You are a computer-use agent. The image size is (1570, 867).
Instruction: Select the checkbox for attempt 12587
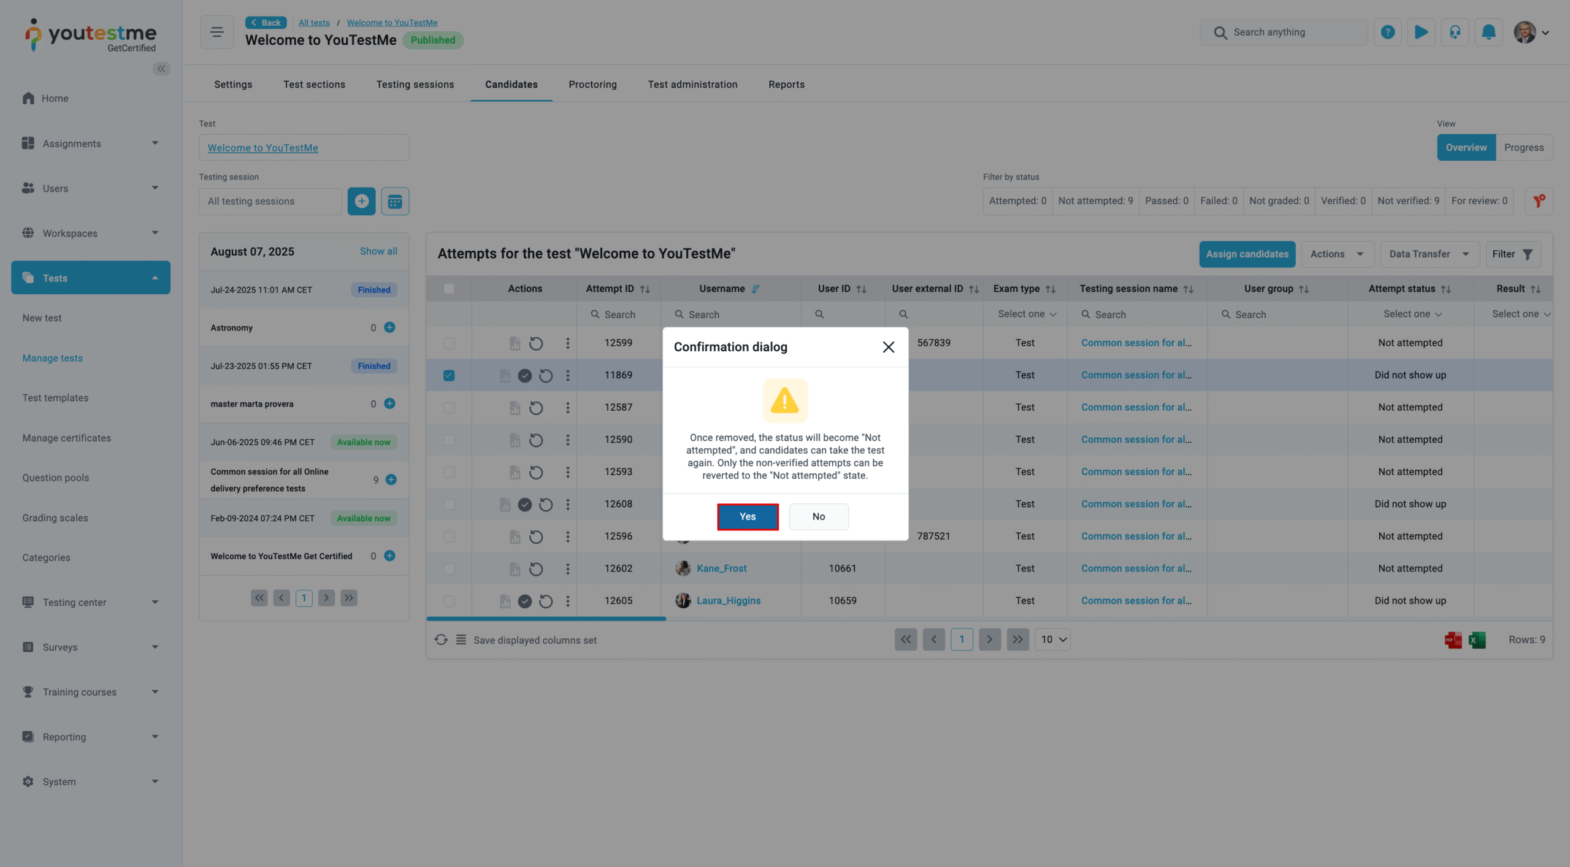(x=449, y=408)
